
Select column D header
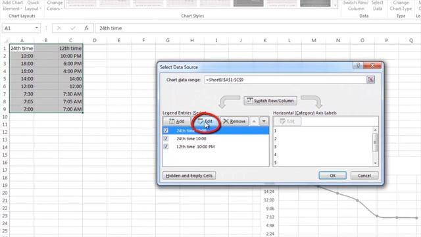coord(95,40)
